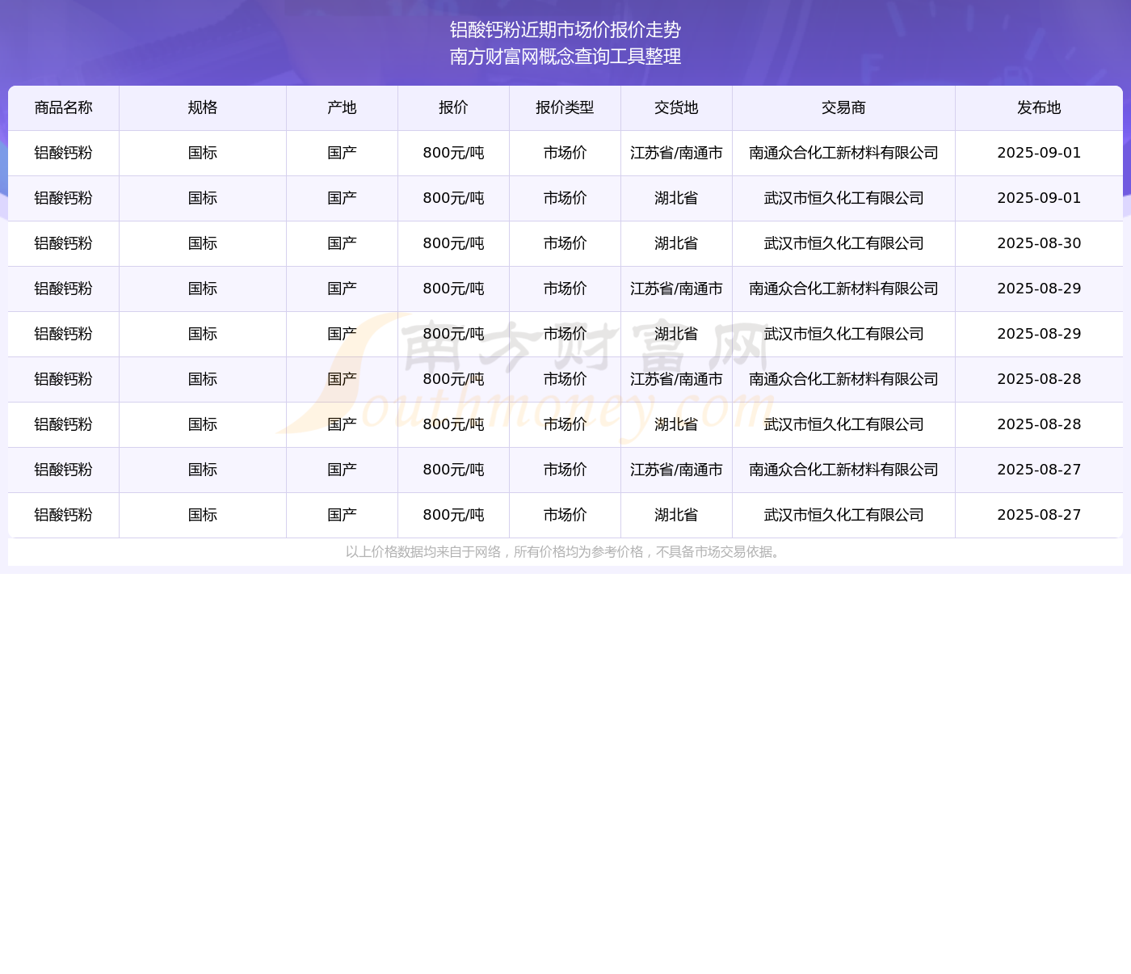Click 湖北省 in the 2025-08-29 row
The height and width of the screenshot is (974, 1131).
tap(676, 334)
